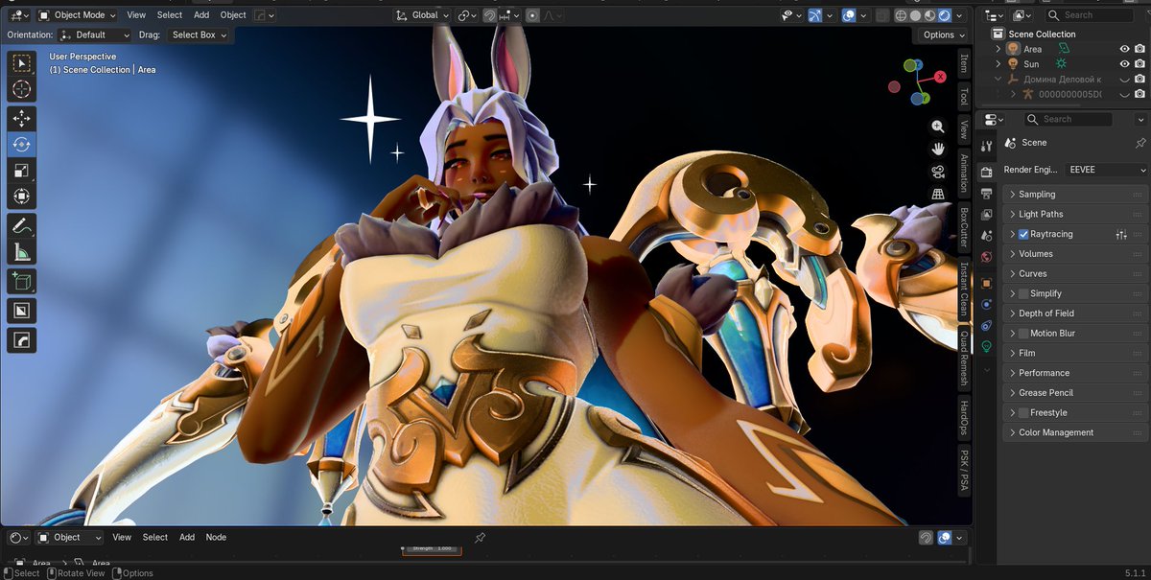This screenshot has height=580, width=1151.
Task: Open the viewport Add menu
Action: click(x=201, y=15)
